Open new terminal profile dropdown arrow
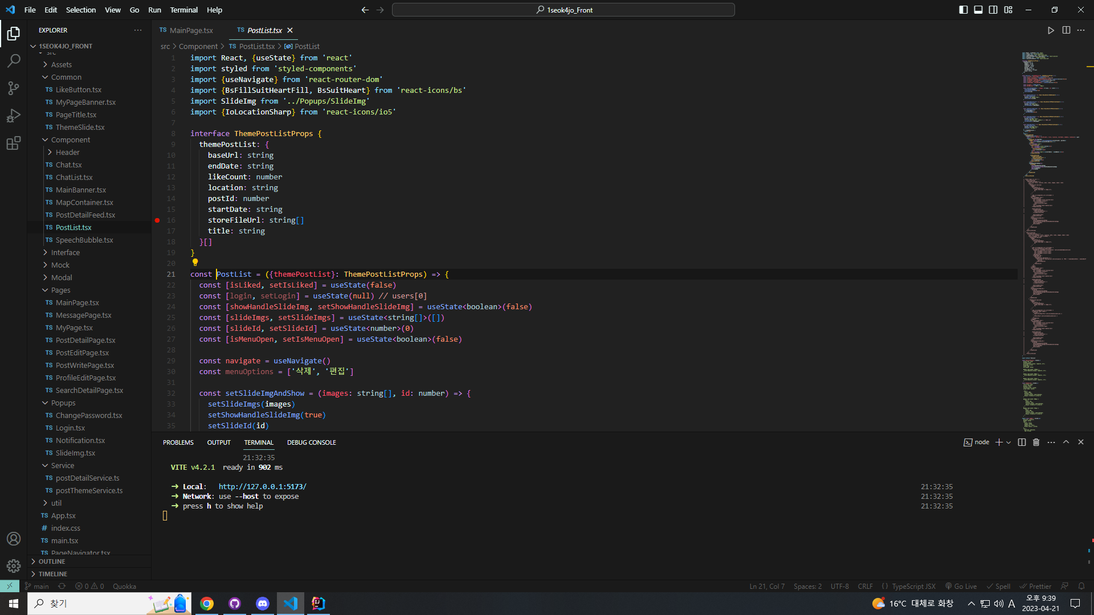This screenshot has width=1094, height=615. click(x=1009, y=442)
